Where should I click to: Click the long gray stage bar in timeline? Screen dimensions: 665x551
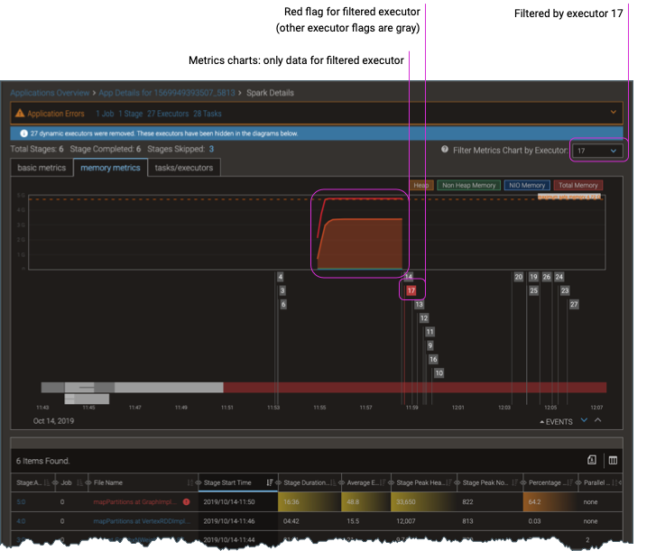tap(169, 388)
